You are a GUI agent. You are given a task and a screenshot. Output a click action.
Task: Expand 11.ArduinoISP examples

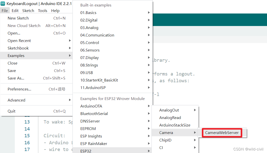pos(113,87)
